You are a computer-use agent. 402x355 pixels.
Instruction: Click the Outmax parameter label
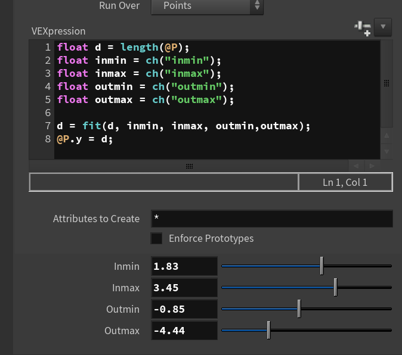point(122,331)
